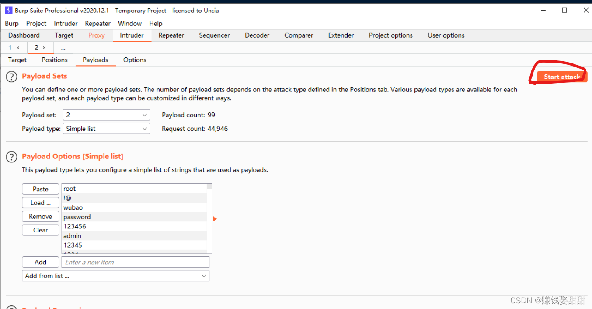This screenshot has height=309, width=592.
Task: Close Intruder attack tab 1
Action: click(x=18, y=48)
